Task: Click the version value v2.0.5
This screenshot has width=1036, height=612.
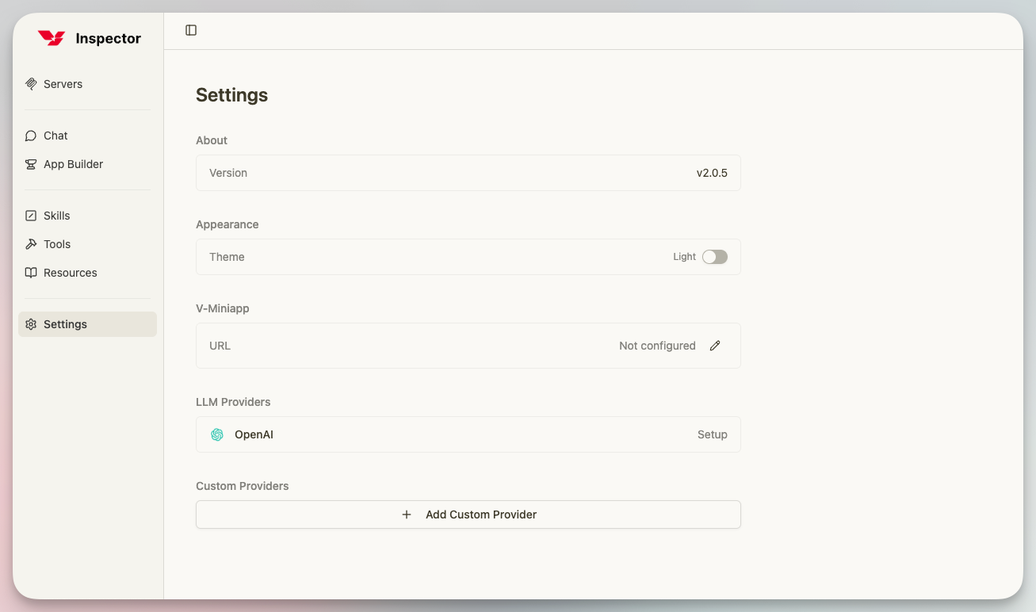Action: click(x=712, y=173)
